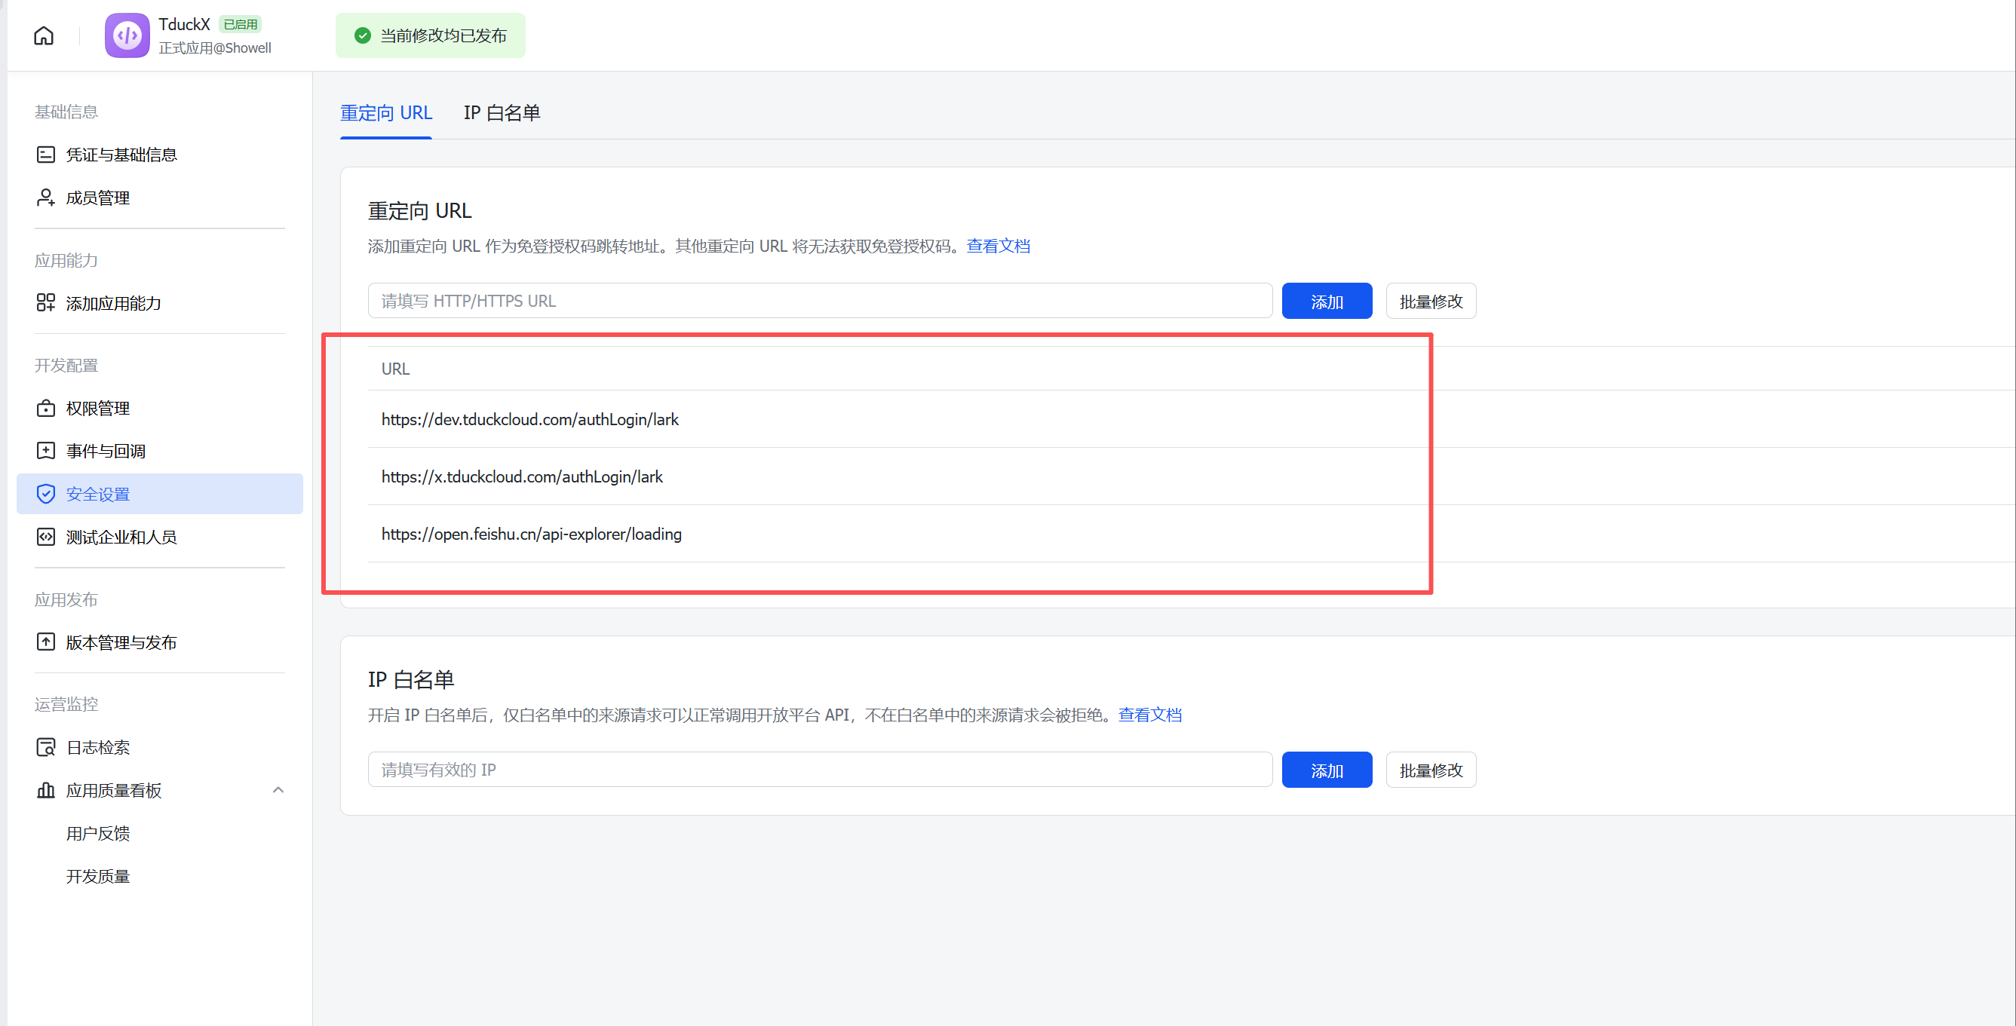Click the version management upload icon
The image size is (2016, 1026).
pos(46,642)
